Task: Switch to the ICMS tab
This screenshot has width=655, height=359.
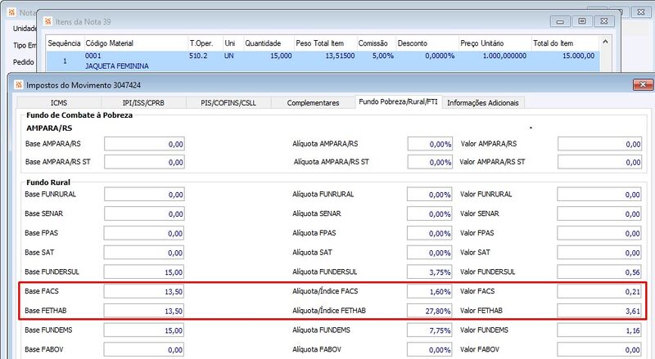Action: [59, 103]
